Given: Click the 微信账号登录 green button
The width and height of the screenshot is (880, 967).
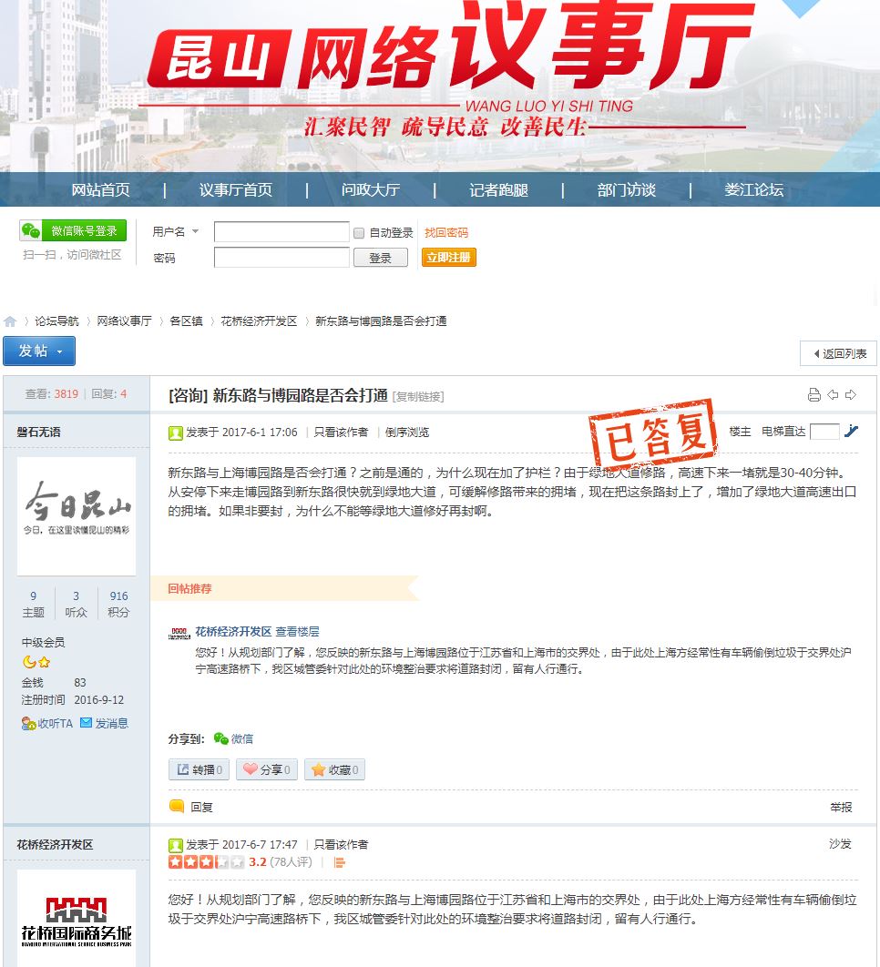Looking at the screenshot, I should 73,231.
